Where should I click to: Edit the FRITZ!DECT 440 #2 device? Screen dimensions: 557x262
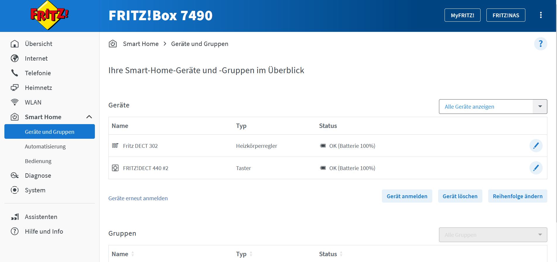536,168
